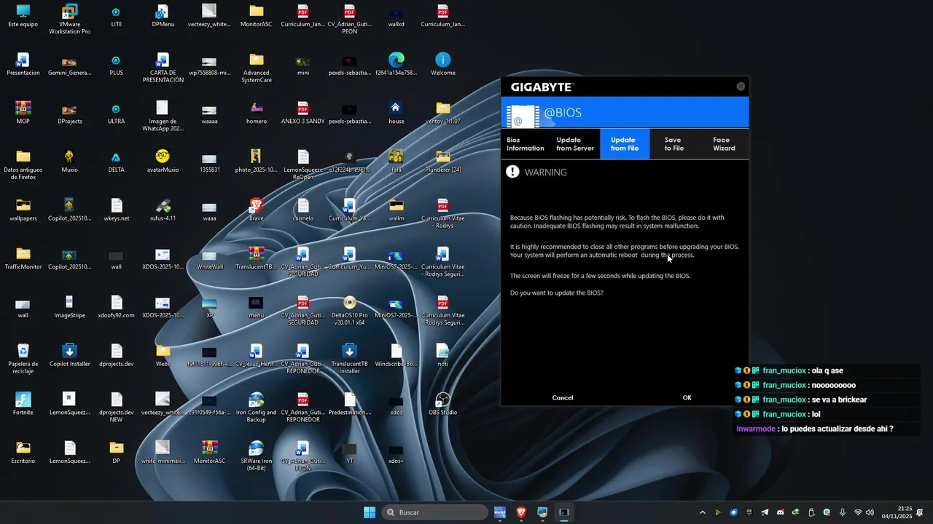Screen dimensions: 933x524
Task: Select Iron Config and Backup shortcut
Action: point(257,408)
